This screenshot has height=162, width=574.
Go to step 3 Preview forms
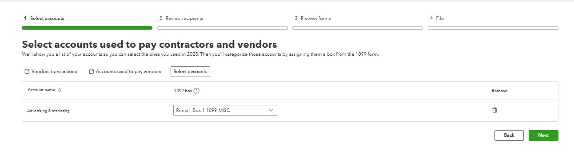pos(313,19)
